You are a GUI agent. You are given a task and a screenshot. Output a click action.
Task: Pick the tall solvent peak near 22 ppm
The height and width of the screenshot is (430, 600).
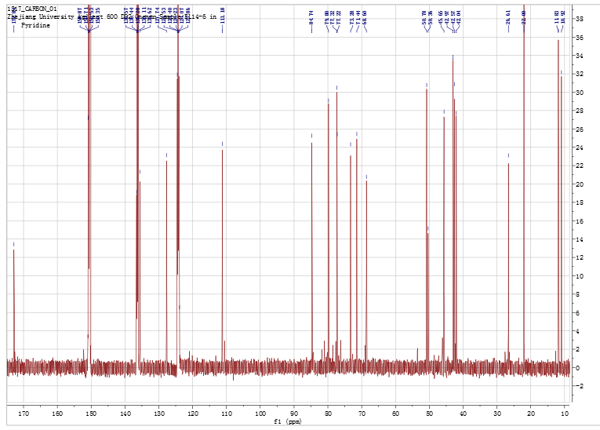pyautogui.click(x=524, y=184)
